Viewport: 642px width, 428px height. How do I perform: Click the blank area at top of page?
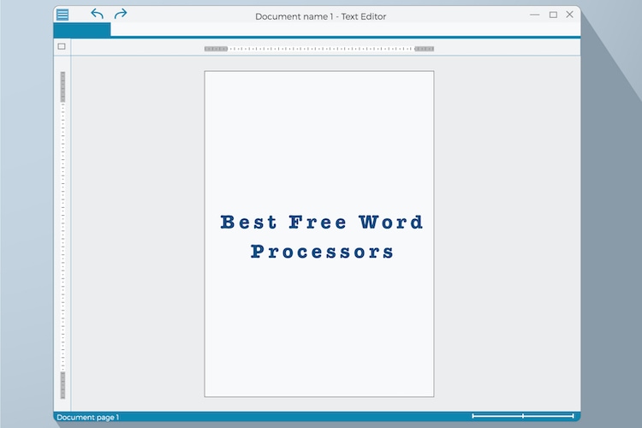[319, 111]
